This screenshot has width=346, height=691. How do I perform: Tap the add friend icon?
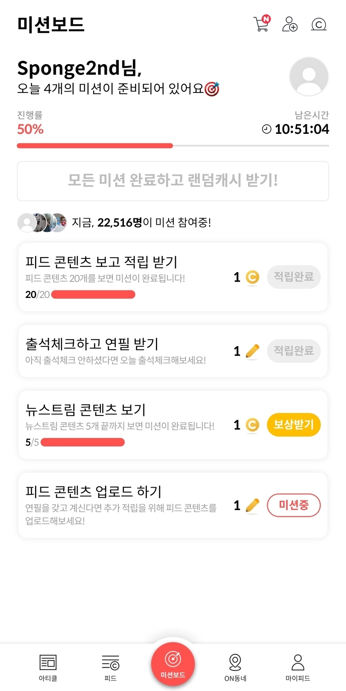(290, 24)
